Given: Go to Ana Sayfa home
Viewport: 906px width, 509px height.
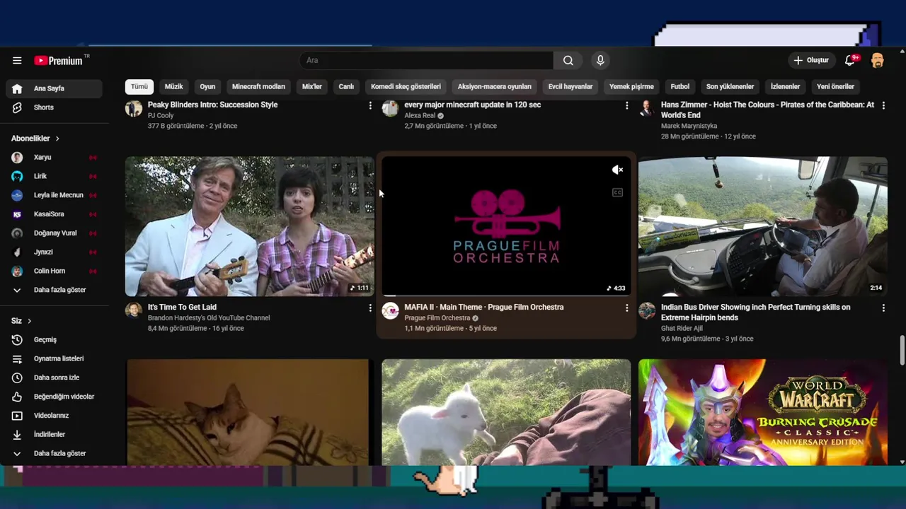Looking at the screenshot, I should pos(55,88).
